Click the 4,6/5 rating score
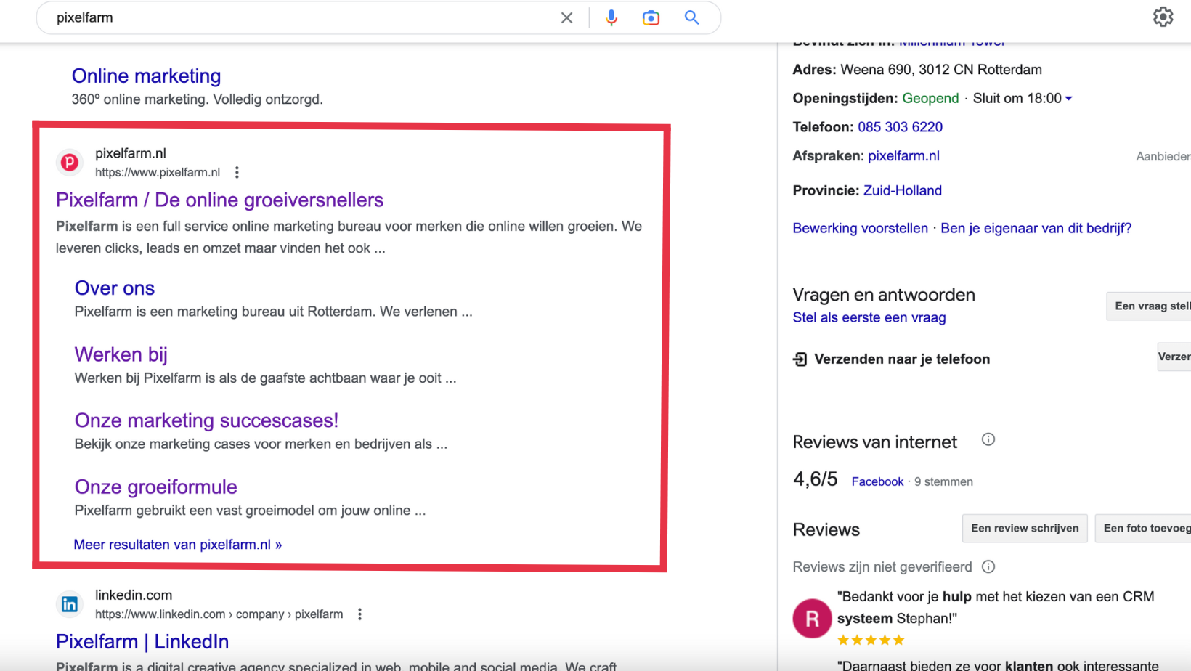1191x671 pixels. [815, 479]
